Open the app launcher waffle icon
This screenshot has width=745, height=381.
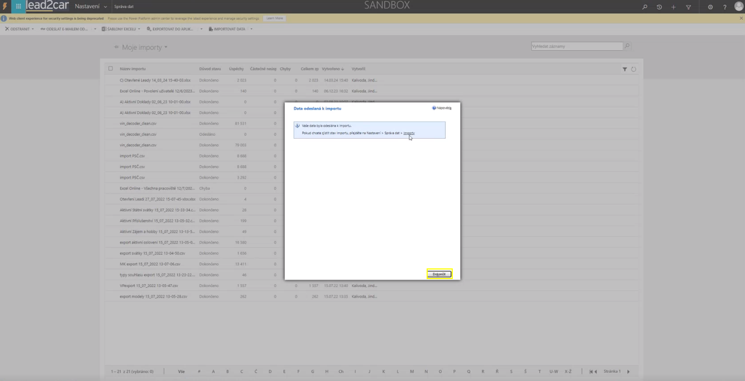(x=18, y=6)
